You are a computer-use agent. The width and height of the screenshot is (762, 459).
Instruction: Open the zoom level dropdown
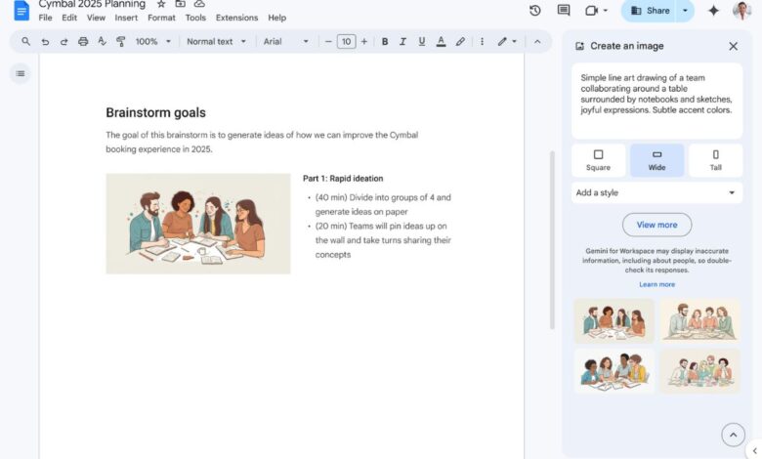point(153,42)
